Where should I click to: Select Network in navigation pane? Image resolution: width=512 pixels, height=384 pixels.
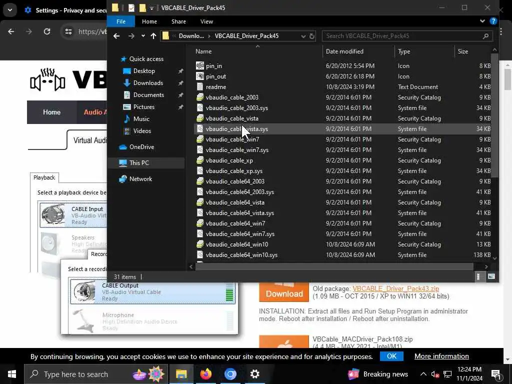pos(140,179)
